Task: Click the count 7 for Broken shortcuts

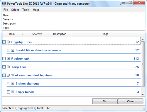Action: 138,83
